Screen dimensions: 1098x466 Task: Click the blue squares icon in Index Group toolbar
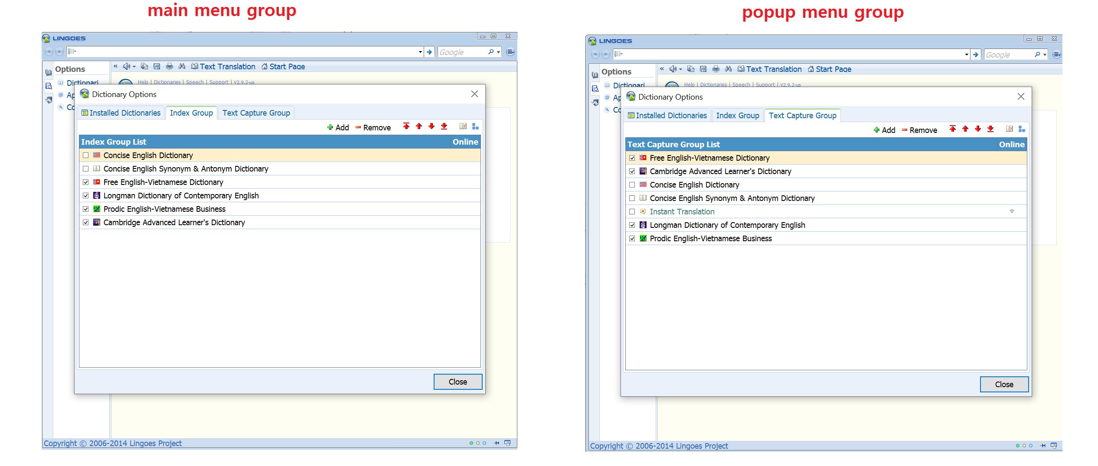(475, 126)
